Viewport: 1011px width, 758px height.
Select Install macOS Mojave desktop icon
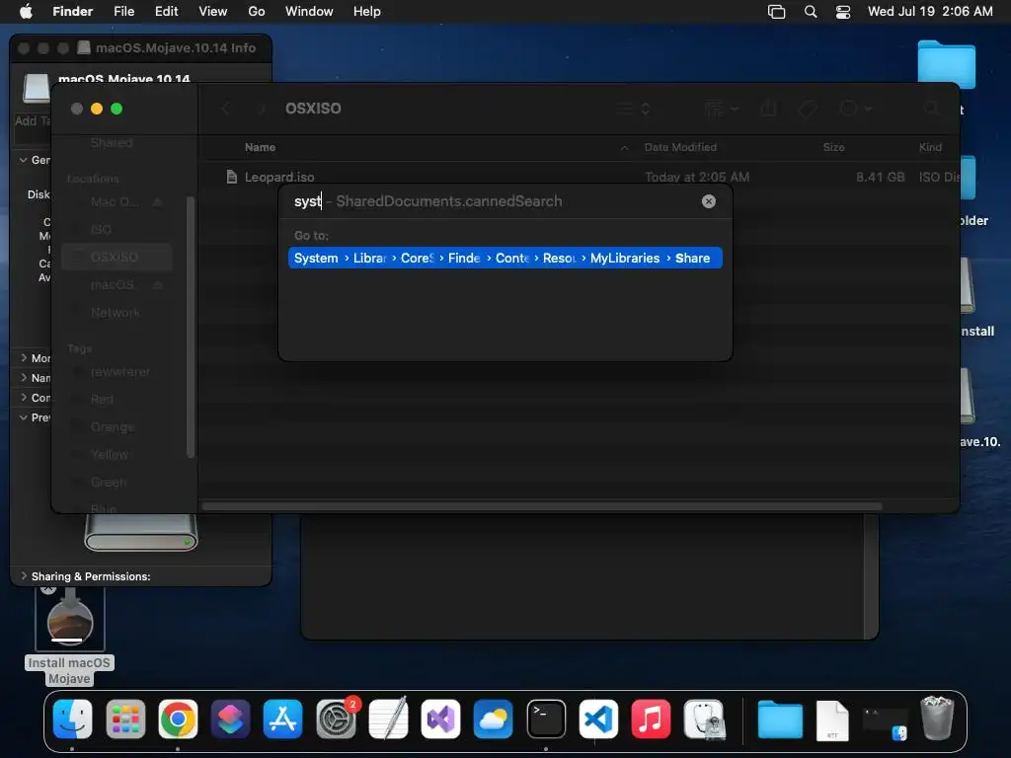point(70,635)
